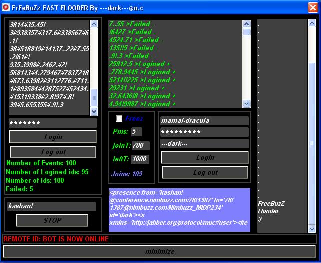Click the 'Number of ids: 100' label

pos(35,180)
